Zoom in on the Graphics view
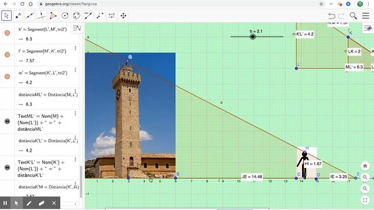Screen dimensions: 374x210 [x=365, y=177]
